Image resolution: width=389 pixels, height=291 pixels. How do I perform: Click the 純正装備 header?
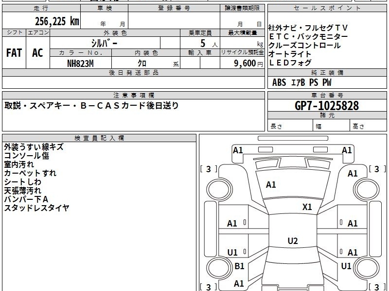coord(327,72)
